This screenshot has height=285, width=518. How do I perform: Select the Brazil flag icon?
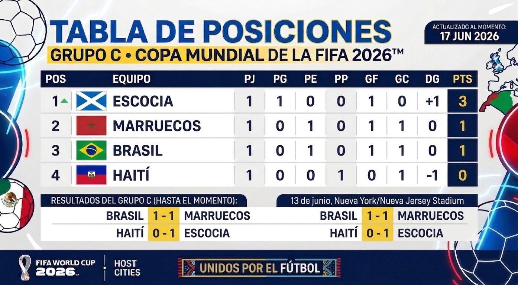pyautogui.click(x=91, y=150)
